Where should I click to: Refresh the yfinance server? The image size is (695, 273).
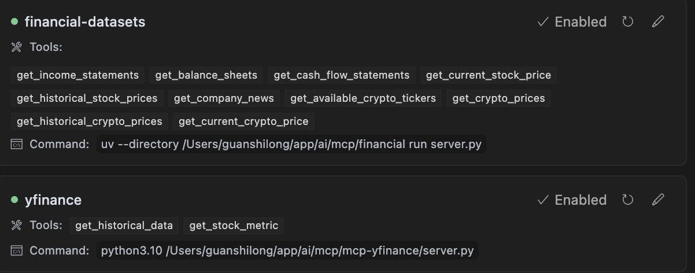pos(627,200)
